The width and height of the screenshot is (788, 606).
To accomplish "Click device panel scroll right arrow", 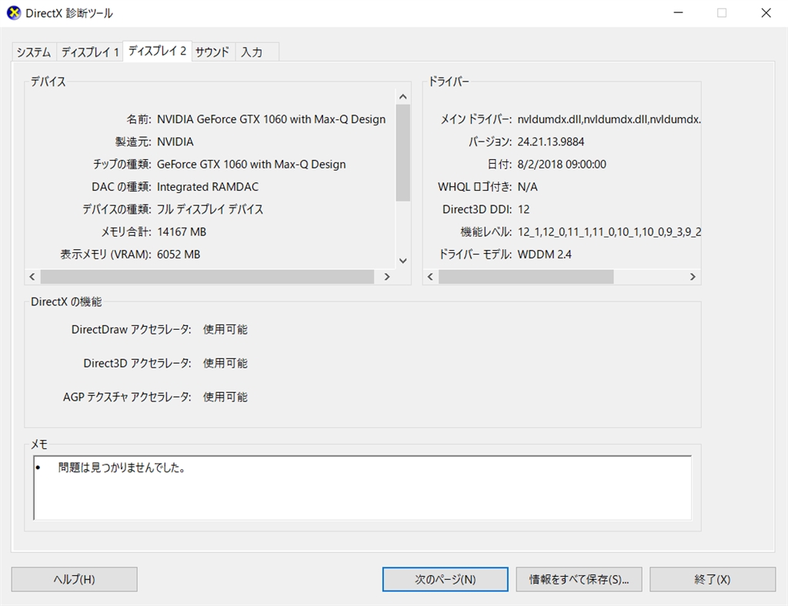I will pyautogui.click(x=387, y=277).
